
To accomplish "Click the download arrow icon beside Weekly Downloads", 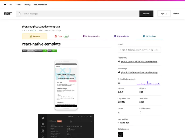I will coord(118,79).
